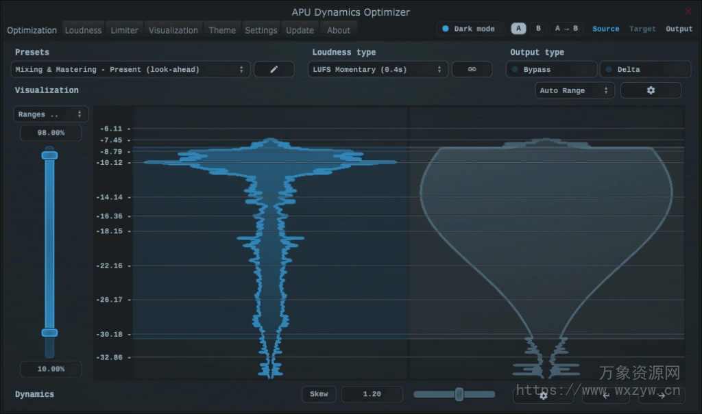
Task: Toggle Dark mode
Action: [x=470, y=28]
